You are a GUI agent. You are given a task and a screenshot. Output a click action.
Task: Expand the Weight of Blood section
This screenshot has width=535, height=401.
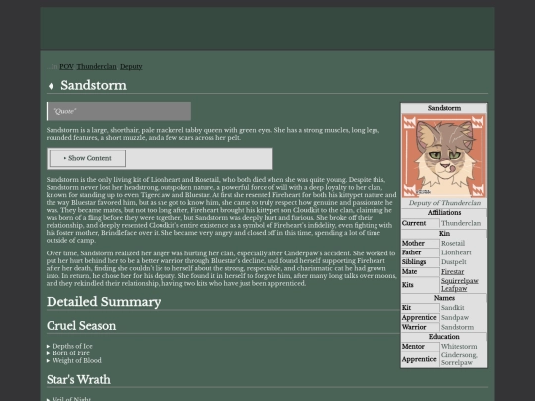tap(74, 360)
